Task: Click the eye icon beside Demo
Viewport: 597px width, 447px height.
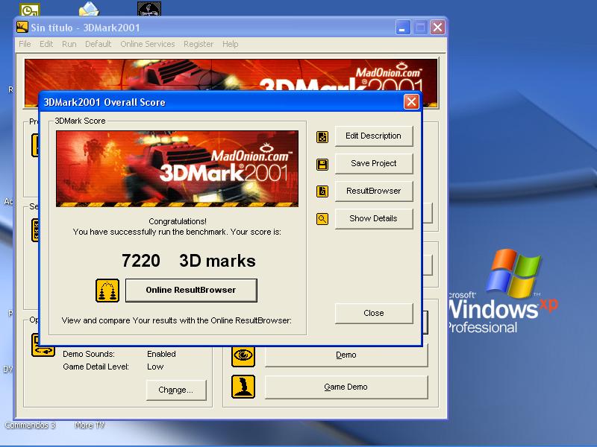Action: point(243,355)
